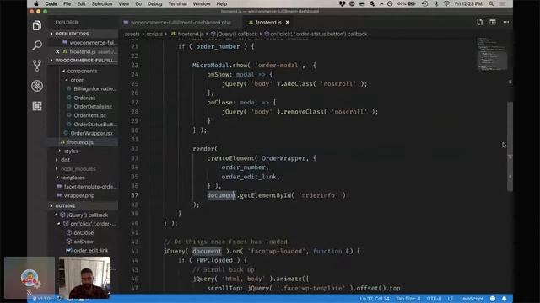Click the presenter webcam thumbnail
This screenshot has width=540, height=303.
click(84, 278)
